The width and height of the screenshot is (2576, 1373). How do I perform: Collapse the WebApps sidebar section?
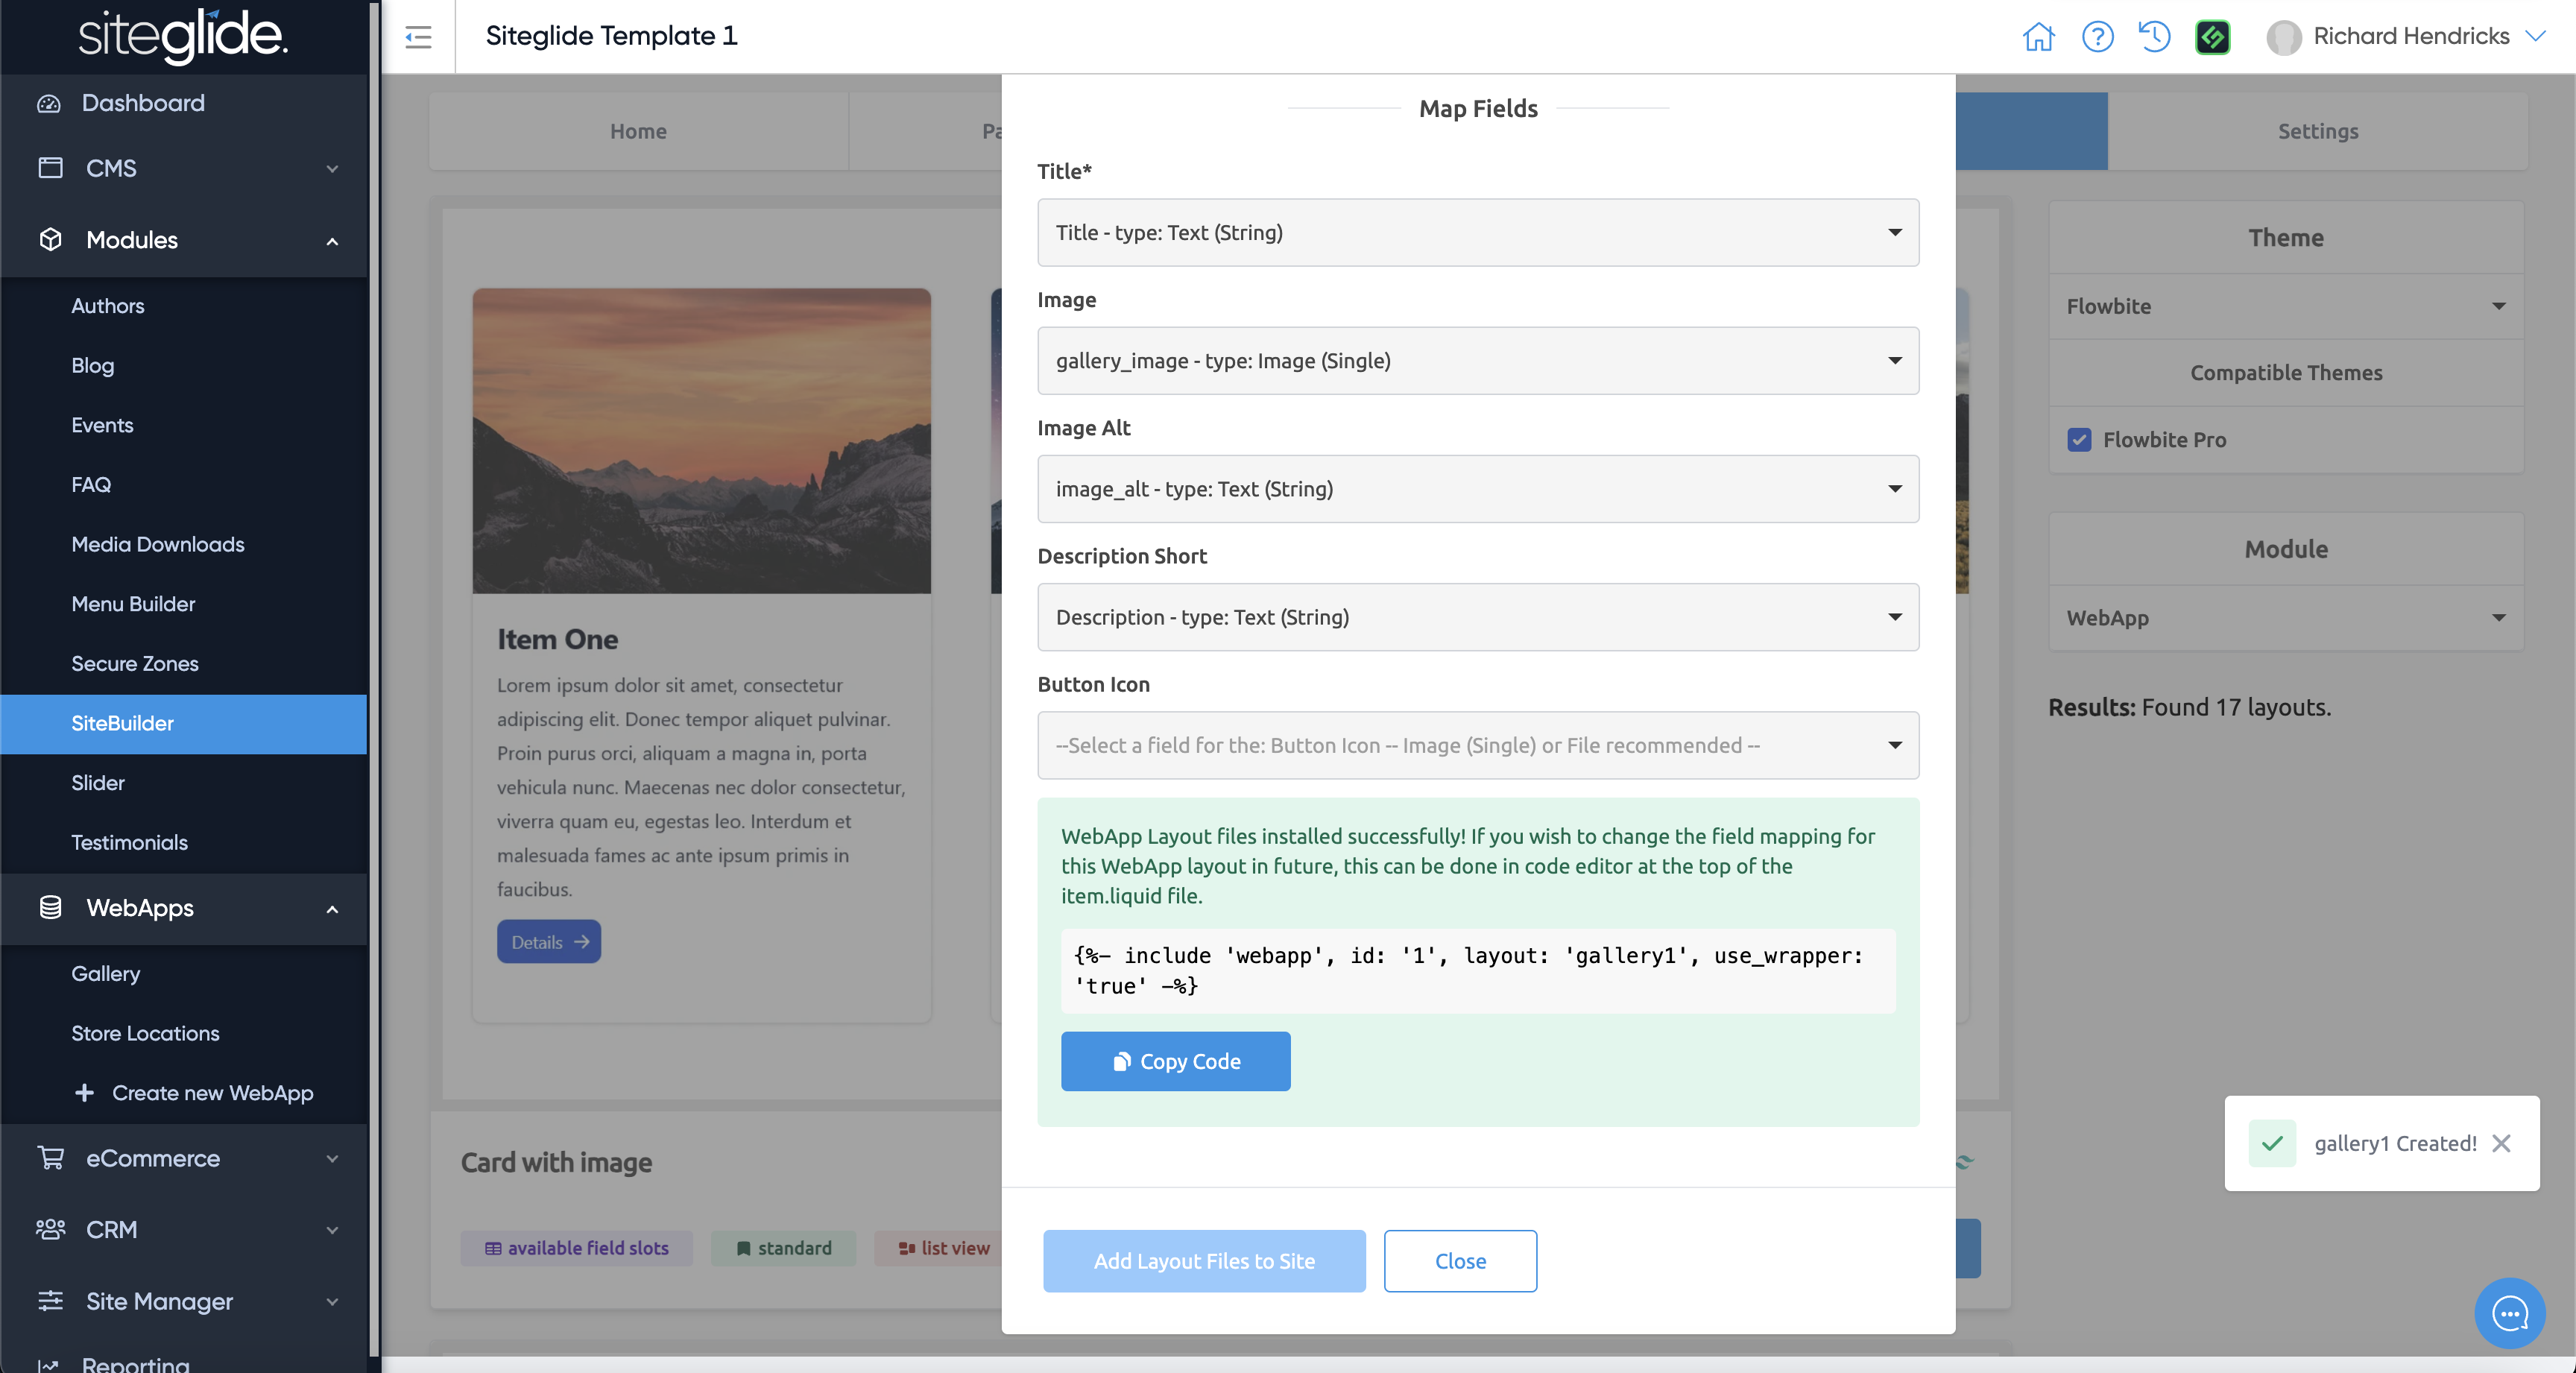pos(332,909)
